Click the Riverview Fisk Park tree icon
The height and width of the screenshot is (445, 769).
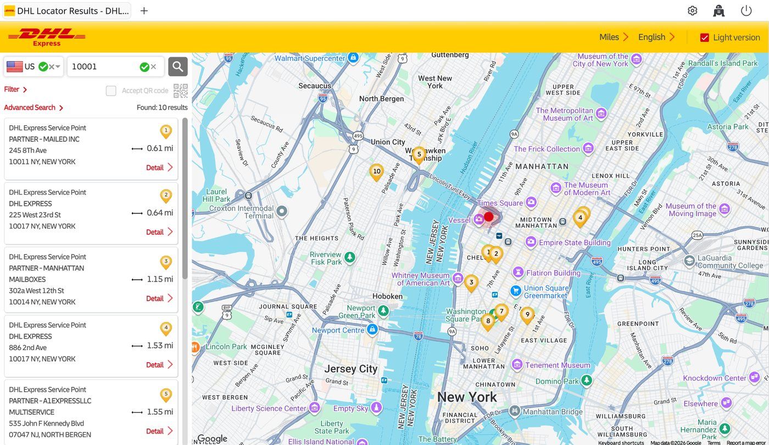click(350, 257)
